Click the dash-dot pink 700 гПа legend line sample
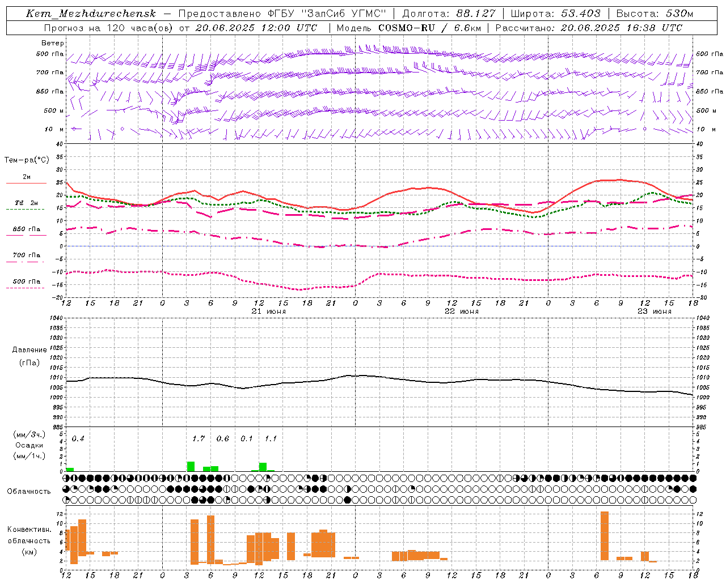Viewport: 726px width, 580px height. (x=26, y=262)
